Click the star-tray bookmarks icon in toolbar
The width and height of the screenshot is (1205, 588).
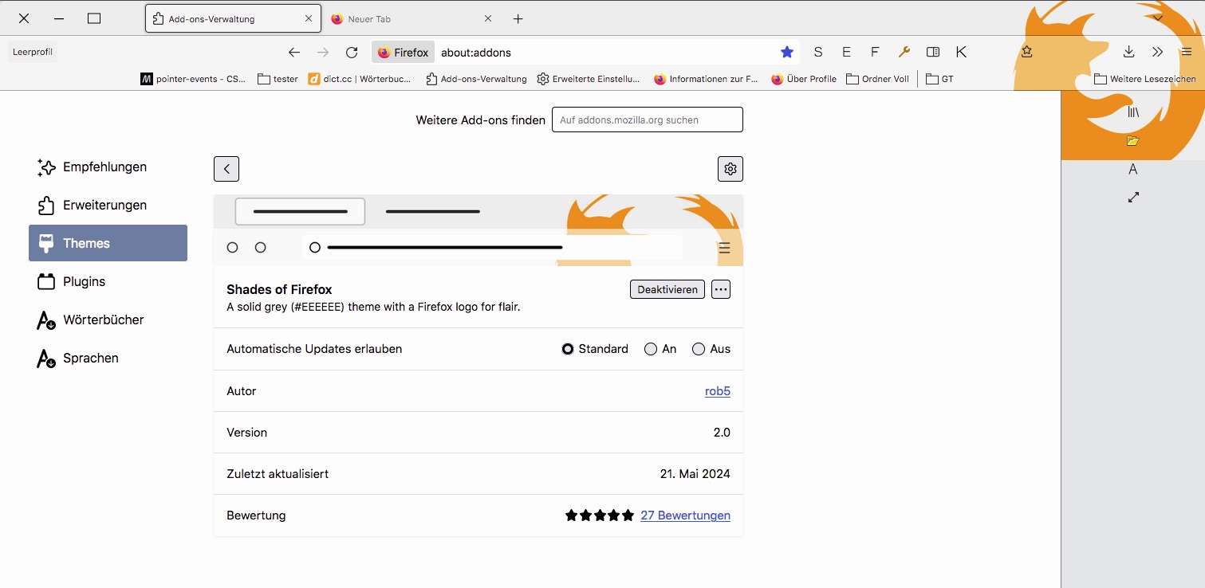(1026, 53)
